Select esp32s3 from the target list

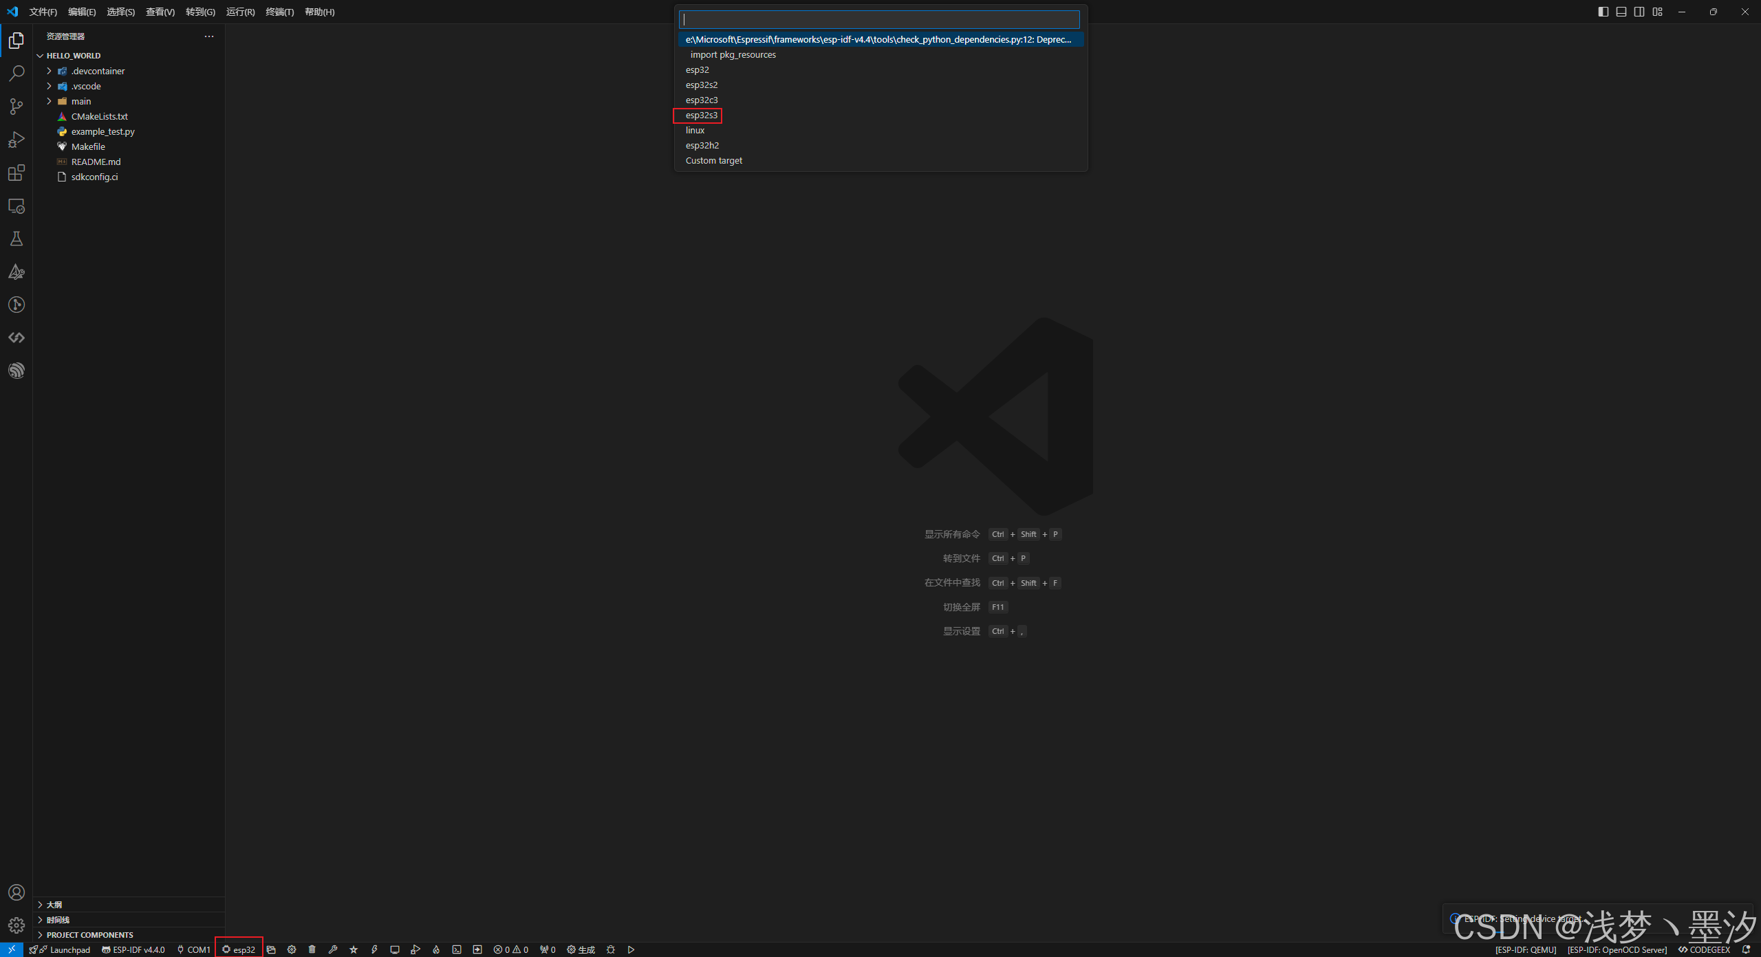[x=701, y=115]
